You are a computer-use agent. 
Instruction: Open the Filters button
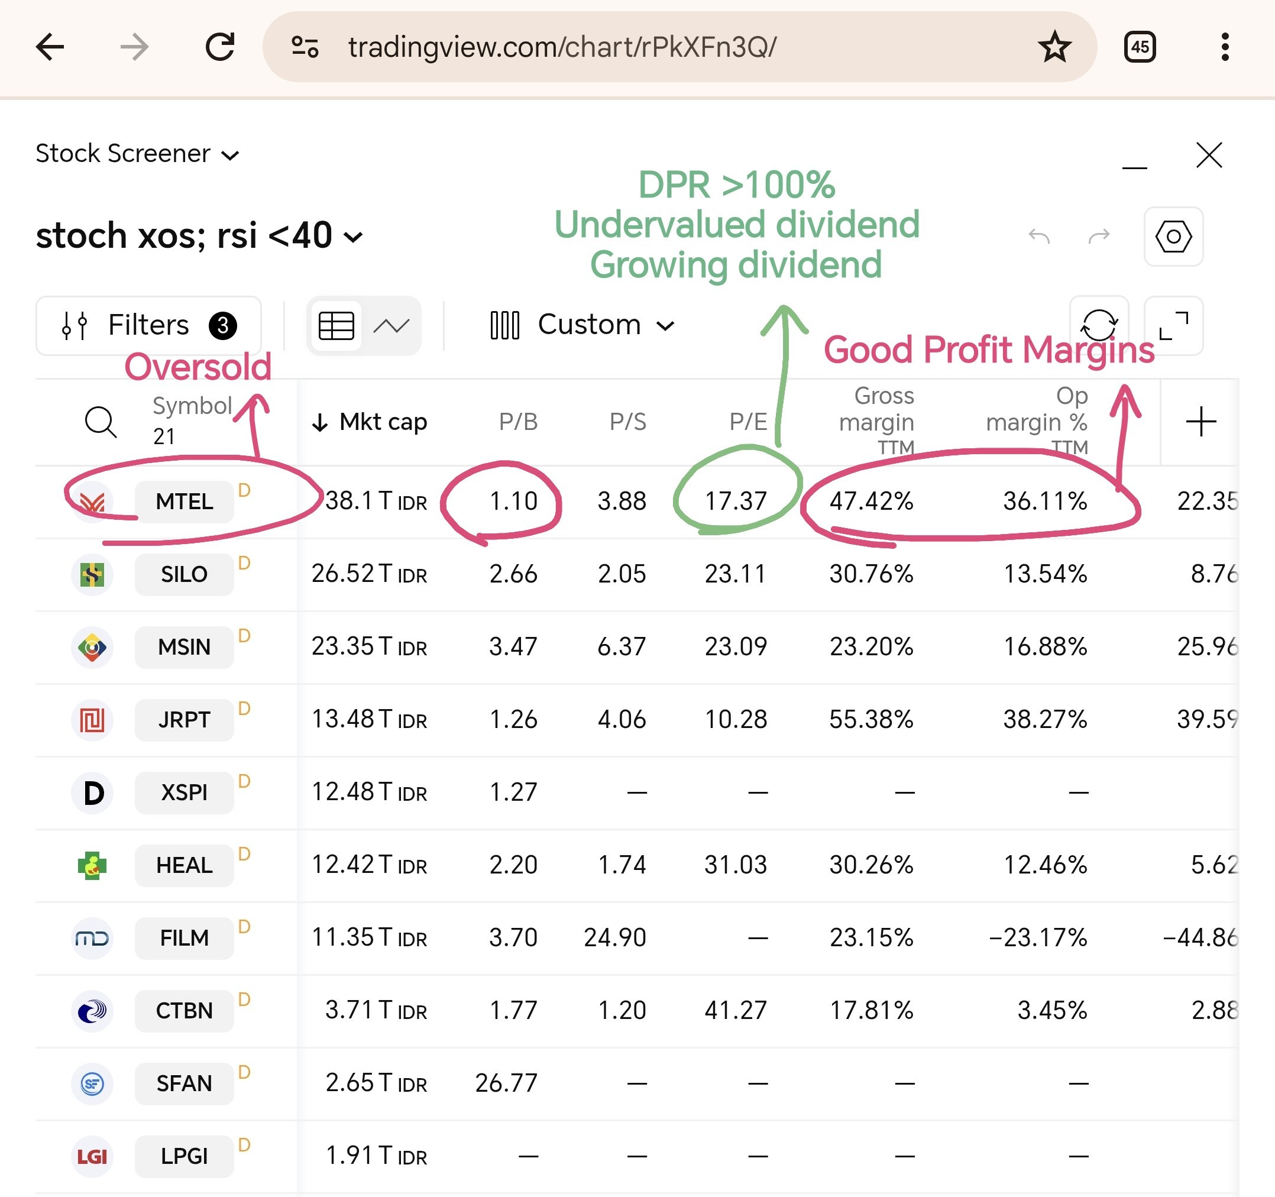[149, 325]
